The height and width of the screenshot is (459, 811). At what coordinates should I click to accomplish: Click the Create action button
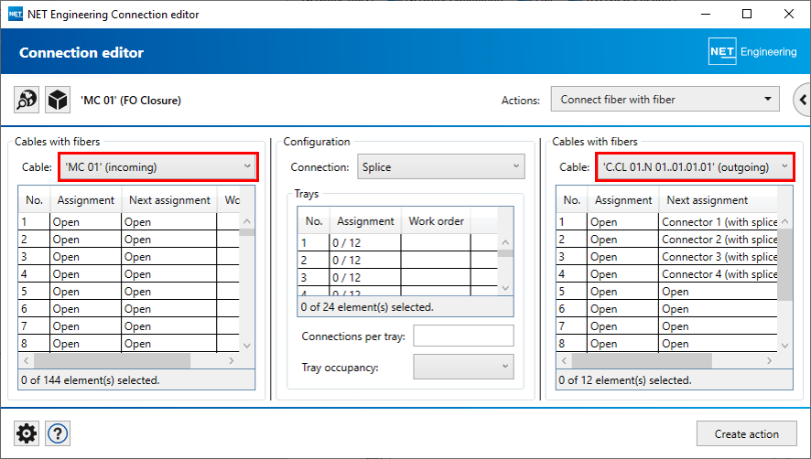point(746,433)
